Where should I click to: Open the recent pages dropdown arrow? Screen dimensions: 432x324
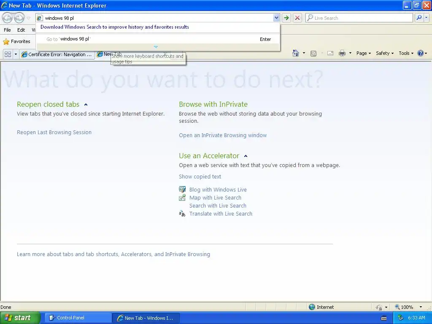pyautogui.click(x=28, y=18)
